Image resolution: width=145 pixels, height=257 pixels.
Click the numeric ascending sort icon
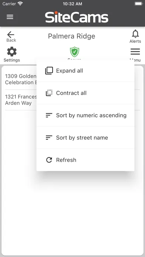coord(49,115)
